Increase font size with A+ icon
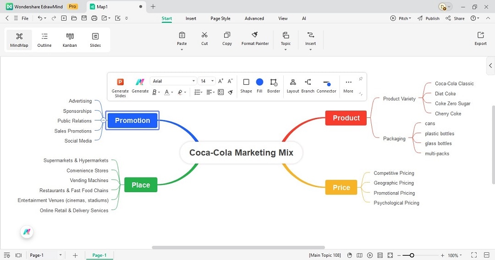This screenshot has height=260, width=495. coord(220,81)
